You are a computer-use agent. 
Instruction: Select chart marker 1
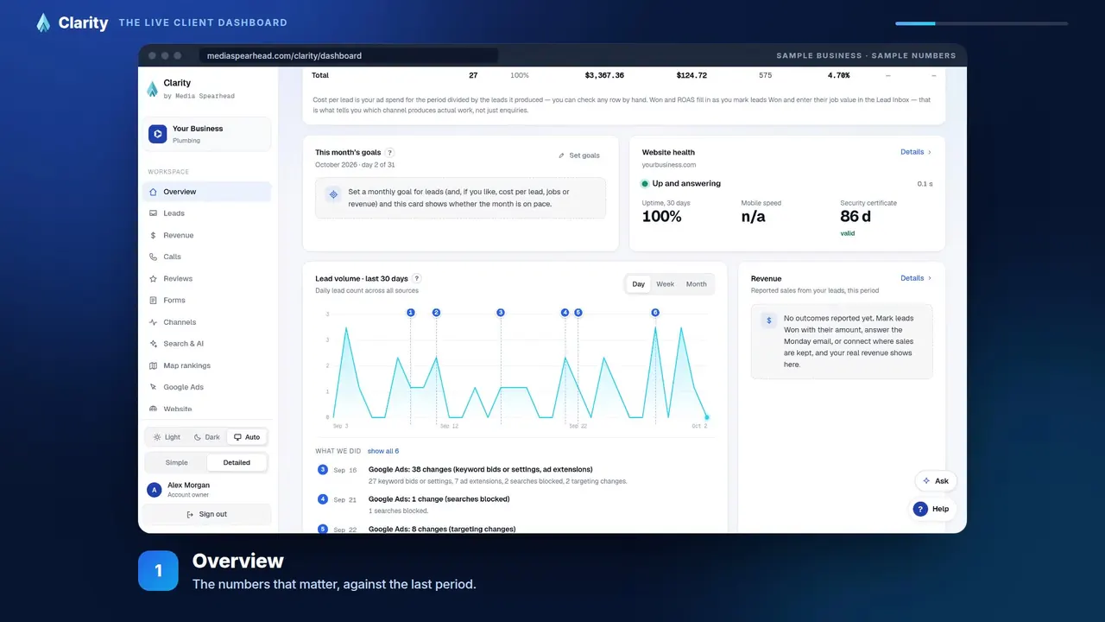pyautogui.click(x=411, y=313)
